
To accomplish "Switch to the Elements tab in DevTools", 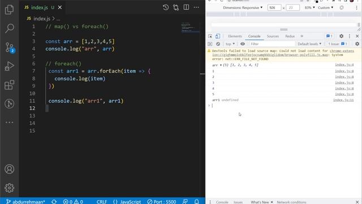I will (235, 36).
